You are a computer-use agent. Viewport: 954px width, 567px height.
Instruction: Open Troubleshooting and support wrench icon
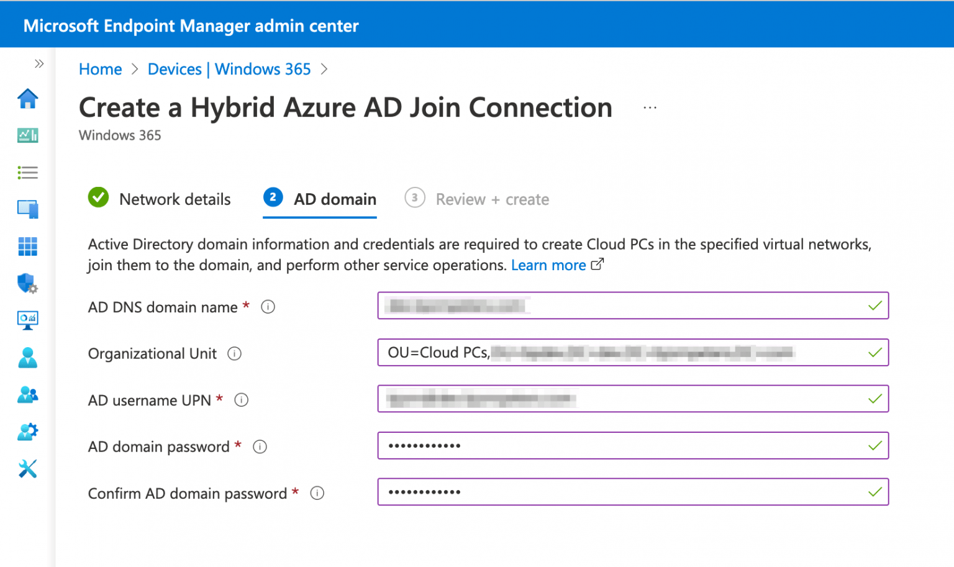[x=28, y=469]
